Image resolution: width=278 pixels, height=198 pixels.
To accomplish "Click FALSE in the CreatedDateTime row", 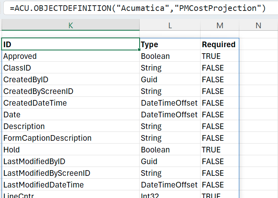I will [219, 103].
